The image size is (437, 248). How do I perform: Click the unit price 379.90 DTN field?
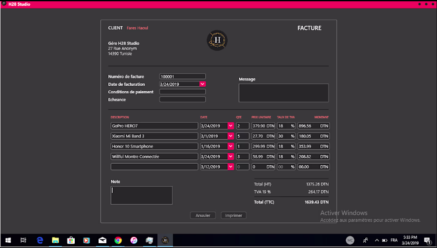[x=264, y=126]
